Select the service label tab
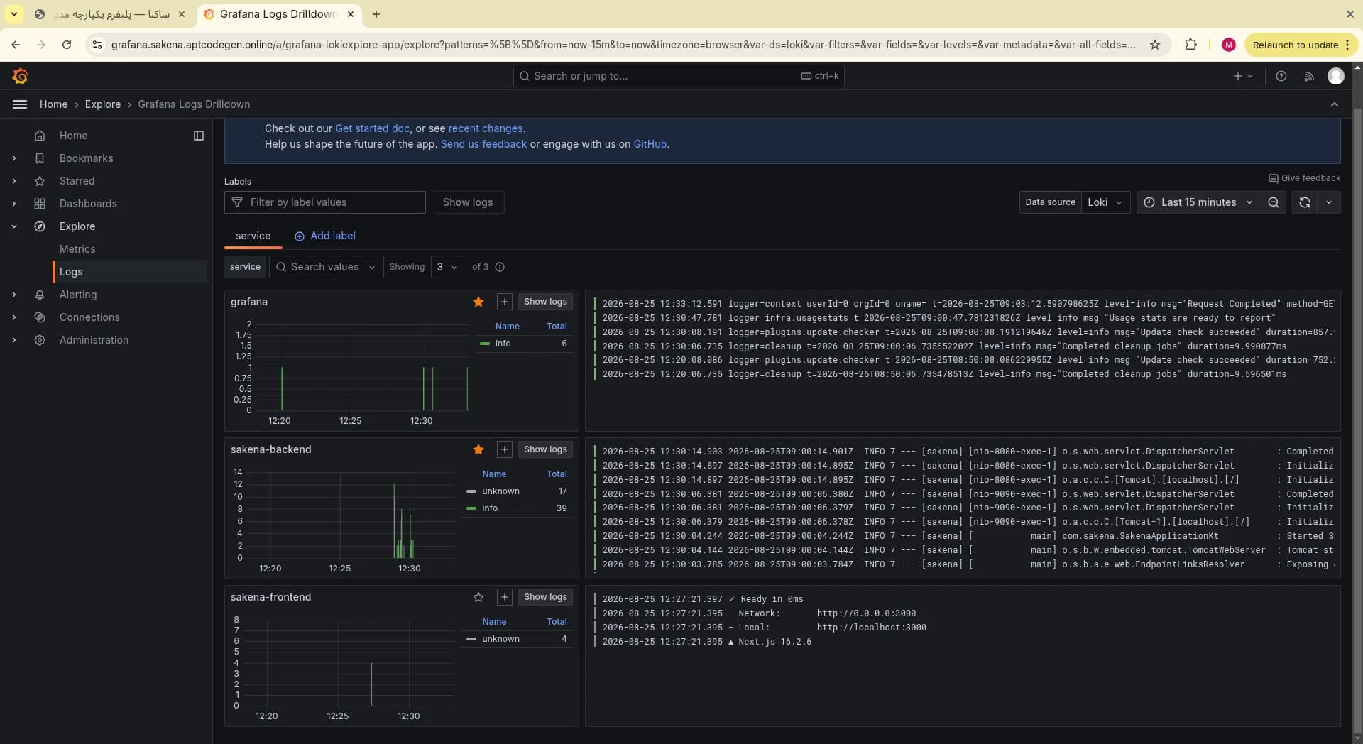Image resolution: width=1363 pixels, height=744 pixels. click(253, 236)
